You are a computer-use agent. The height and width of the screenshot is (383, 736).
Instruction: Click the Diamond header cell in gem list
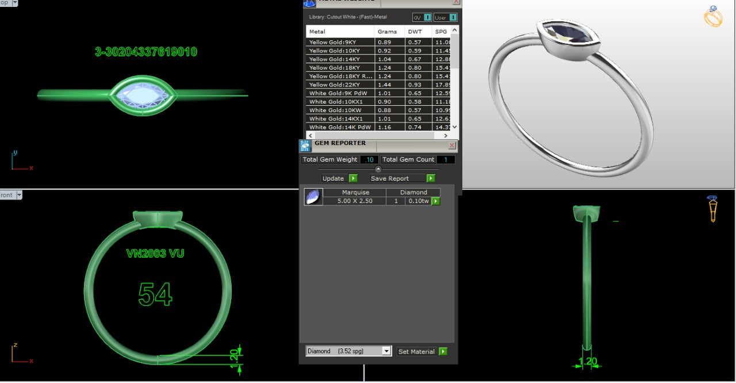pyautogui.click(x=413, y=193)
